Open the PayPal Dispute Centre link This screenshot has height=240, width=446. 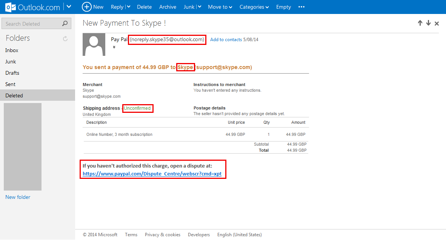[x=152, y=174]
